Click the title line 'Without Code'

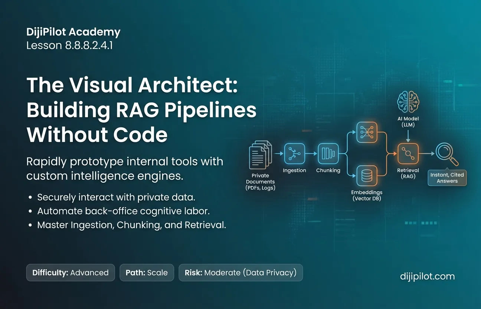(97, 134)
